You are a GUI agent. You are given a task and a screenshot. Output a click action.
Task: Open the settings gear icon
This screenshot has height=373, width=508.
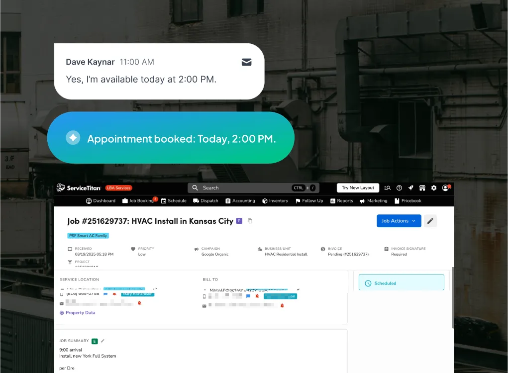434,188
